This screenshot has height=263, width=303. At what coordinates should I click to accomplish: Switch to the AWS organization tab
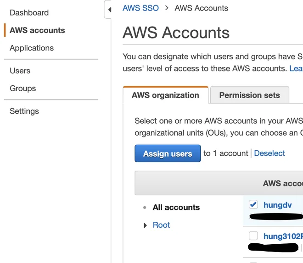165,95
